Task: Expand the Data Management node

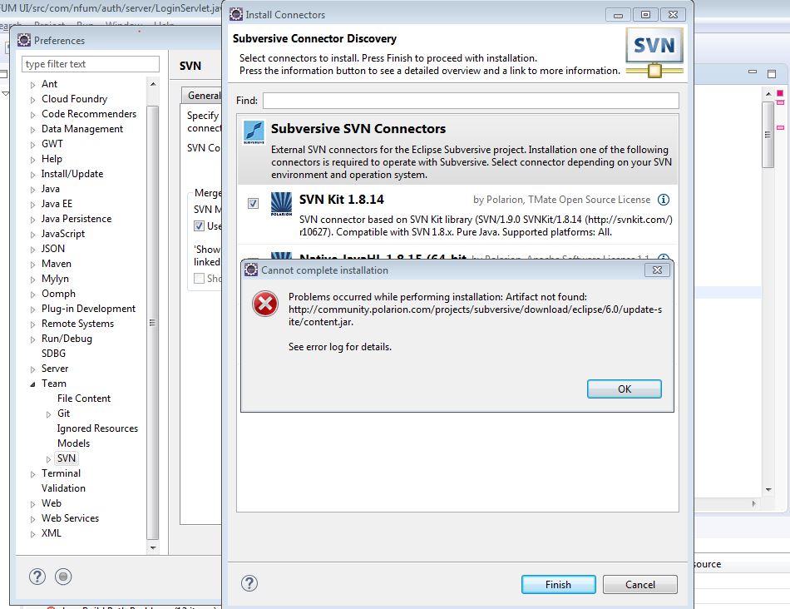Action: (x=32, y=130)
